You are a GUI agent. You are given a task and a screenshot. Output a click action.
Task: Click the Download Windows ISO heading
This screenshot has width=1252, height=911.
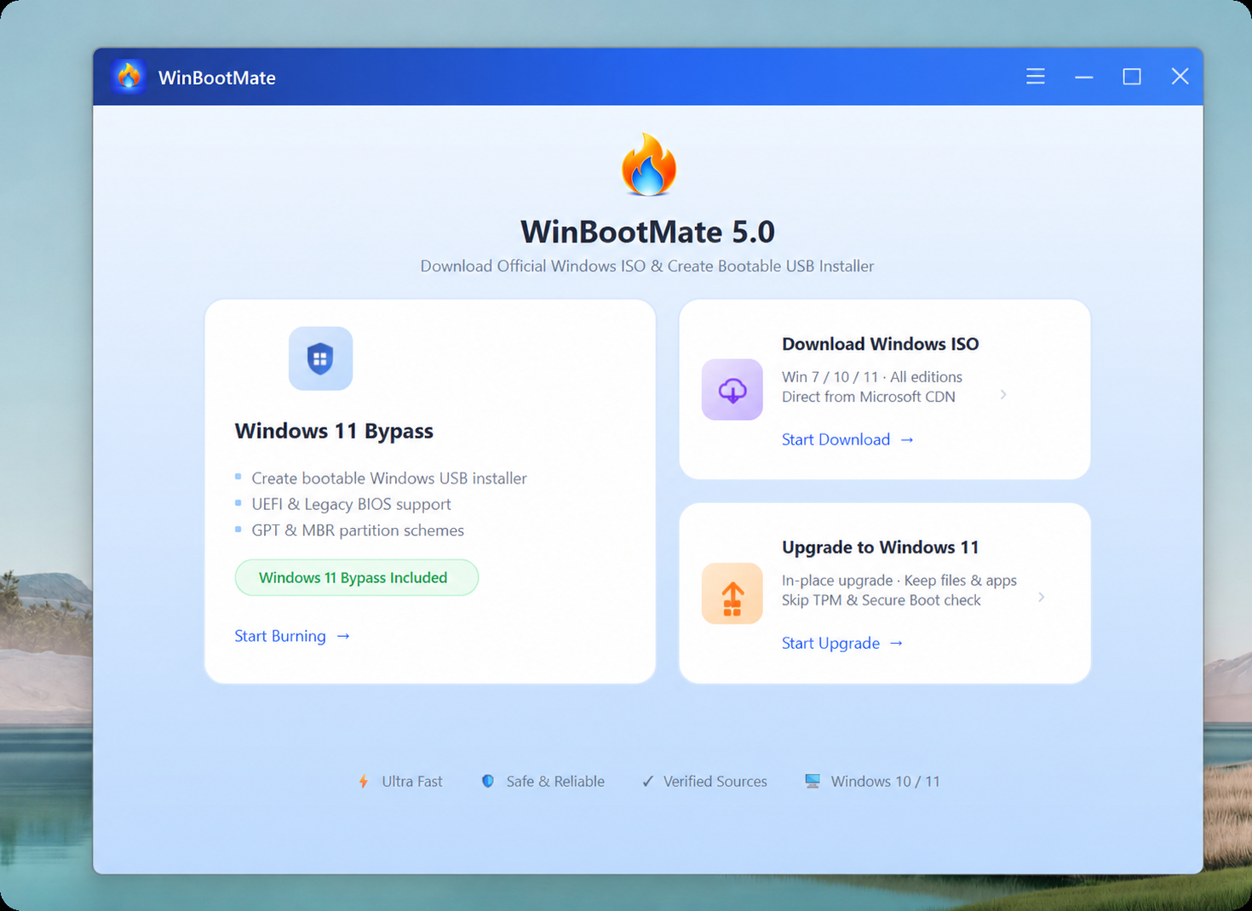[881, 344]
